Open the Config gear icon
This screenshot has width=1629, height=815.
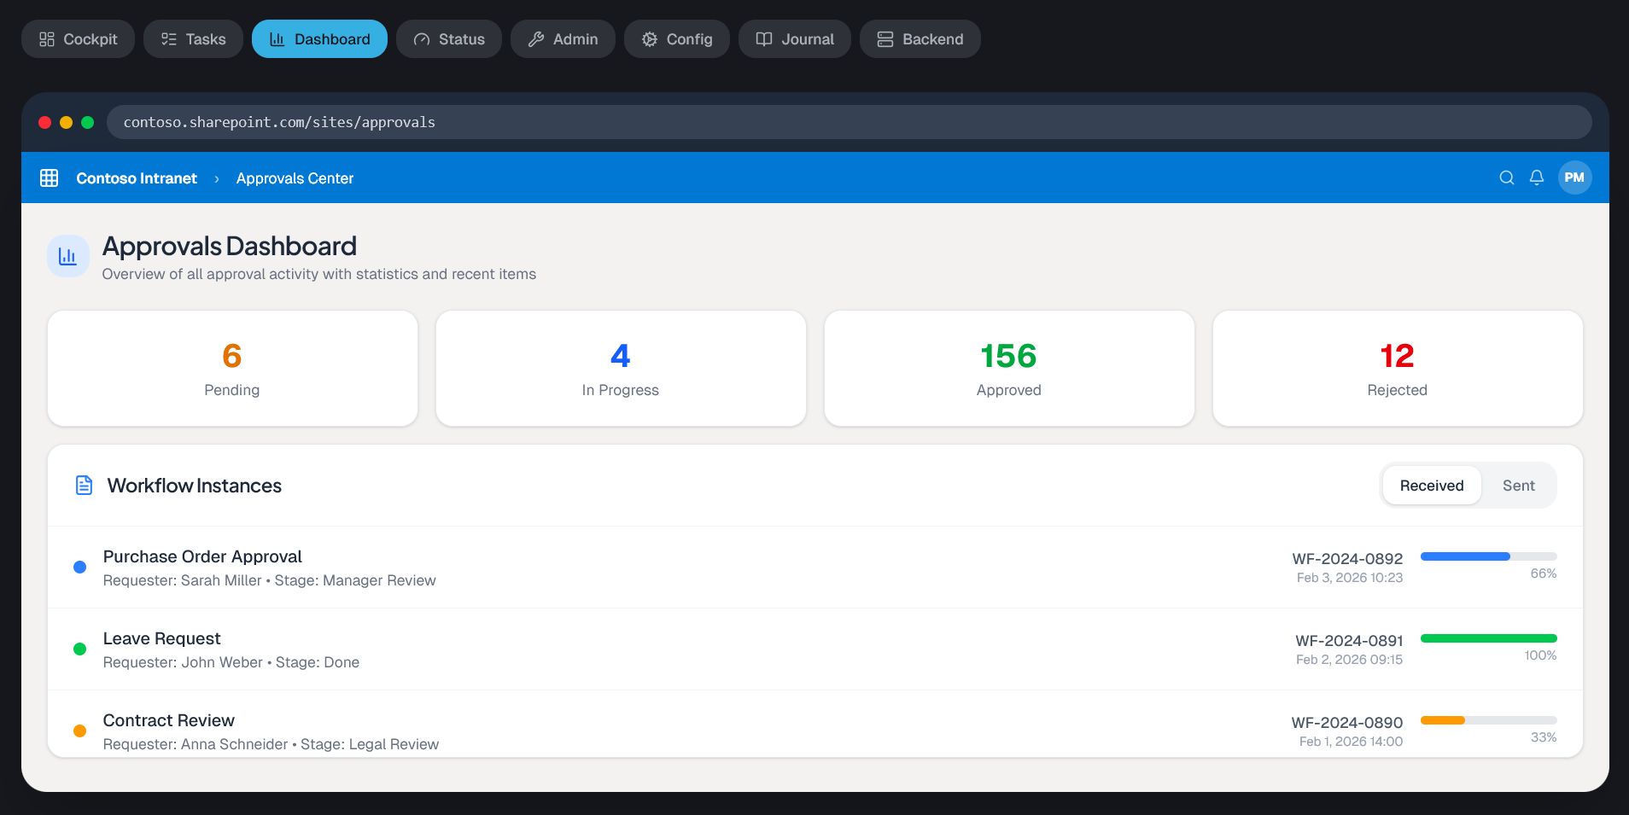point(648,38)
